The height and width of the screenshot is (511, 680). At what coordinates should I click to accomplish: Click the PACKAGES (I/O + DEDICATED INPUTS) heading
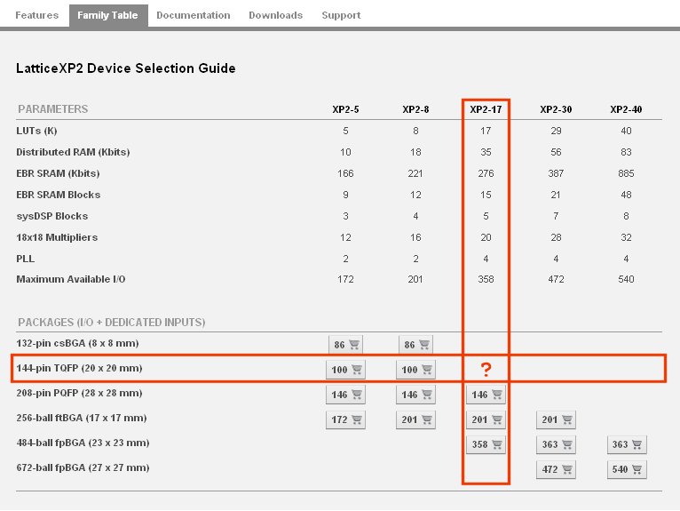click(x=112, y=322)
